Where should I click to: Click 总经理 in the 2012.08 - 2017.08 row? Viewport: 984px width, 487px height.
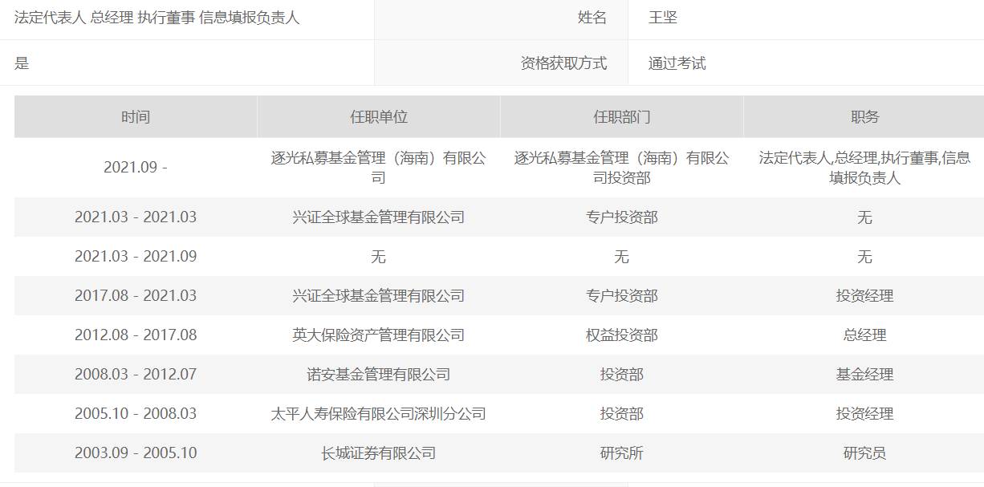tap(864, 335)
